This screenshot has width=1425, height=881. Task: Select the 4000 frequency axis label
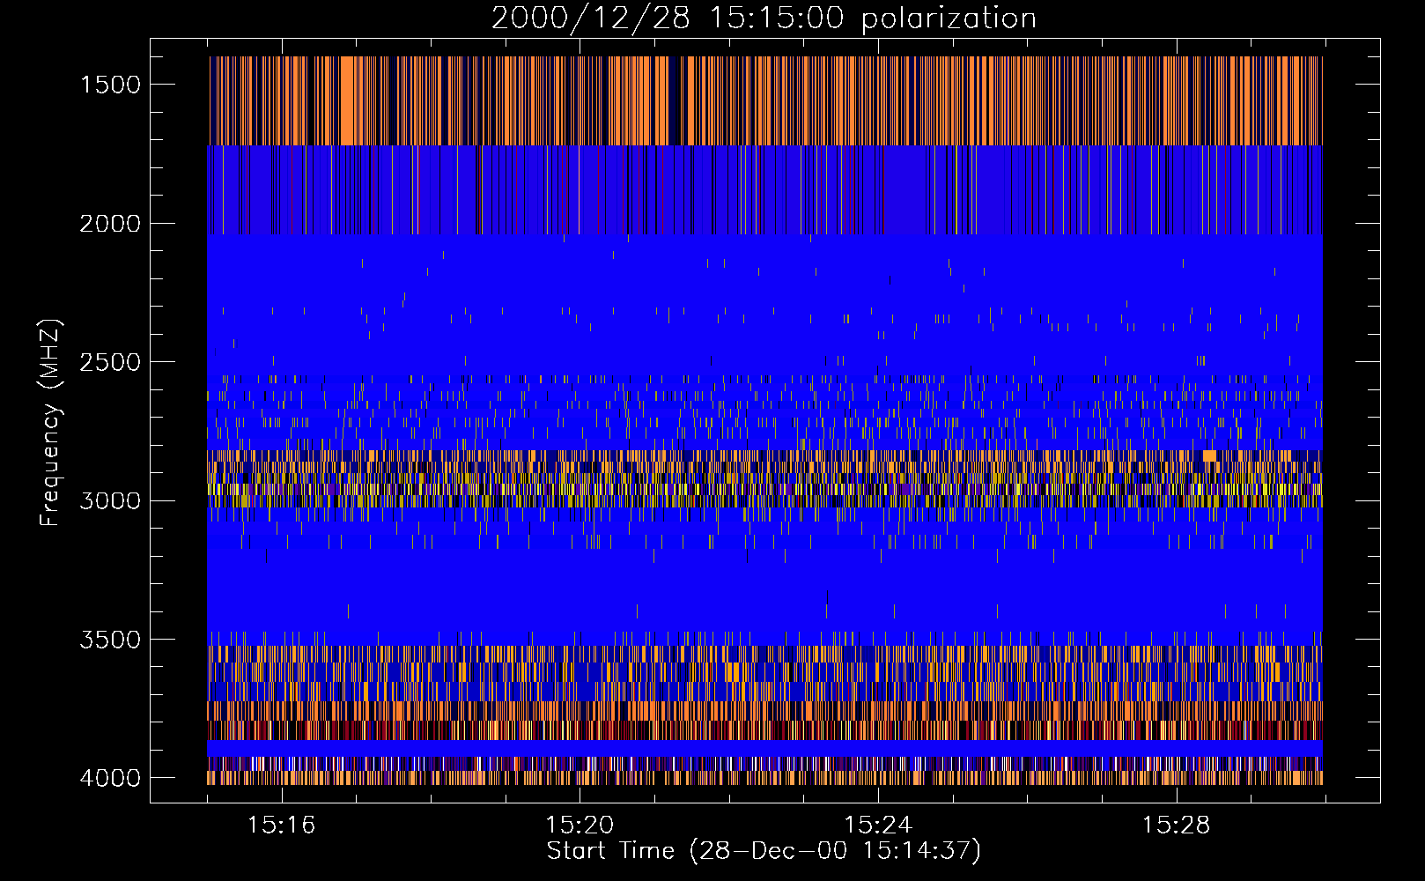point(110,778)
